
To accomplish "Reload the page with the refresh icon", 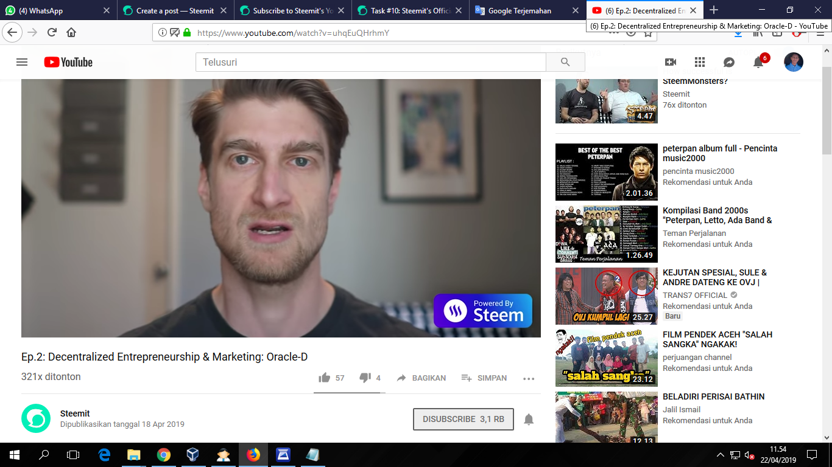I will click(52, 32).
